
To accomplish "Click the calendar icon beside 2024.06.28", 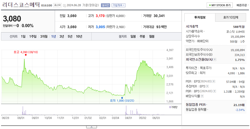I will (64, 5).
